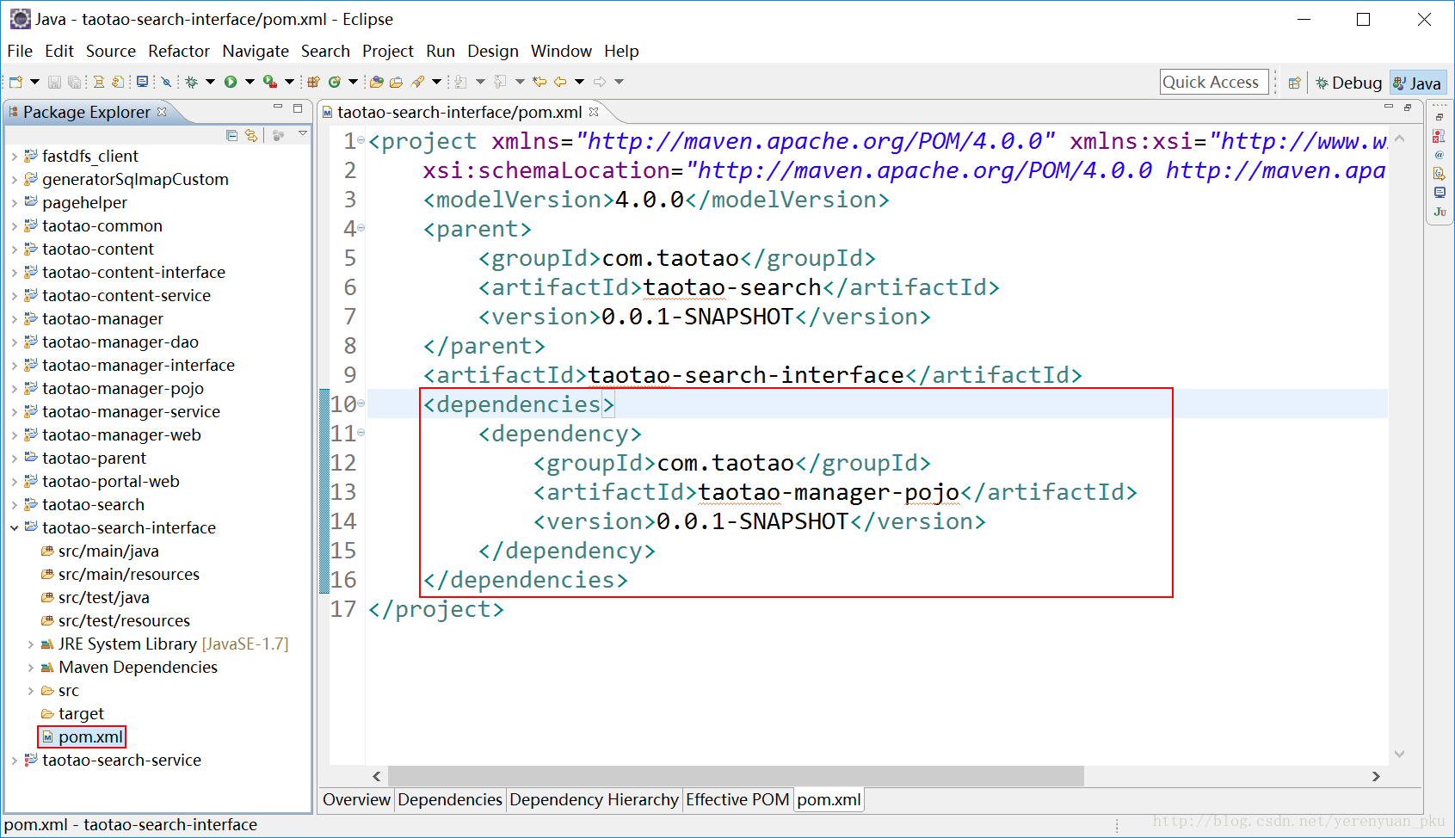Expand the JRE System Library node

(x=30, y=644)
